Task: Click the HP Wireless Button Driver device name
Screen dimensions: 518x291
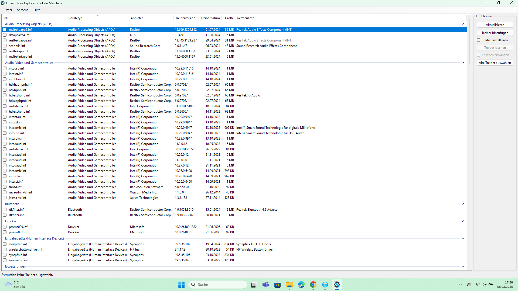Action: tap(254, 250)
